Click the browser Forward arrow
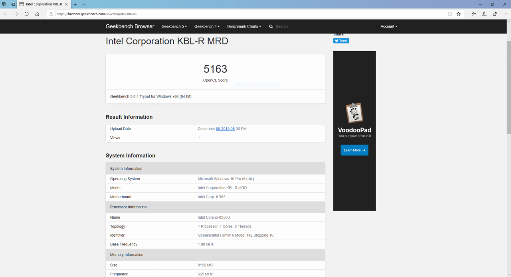The width and height of the screenshot is (511, 277). pos(16,14)
